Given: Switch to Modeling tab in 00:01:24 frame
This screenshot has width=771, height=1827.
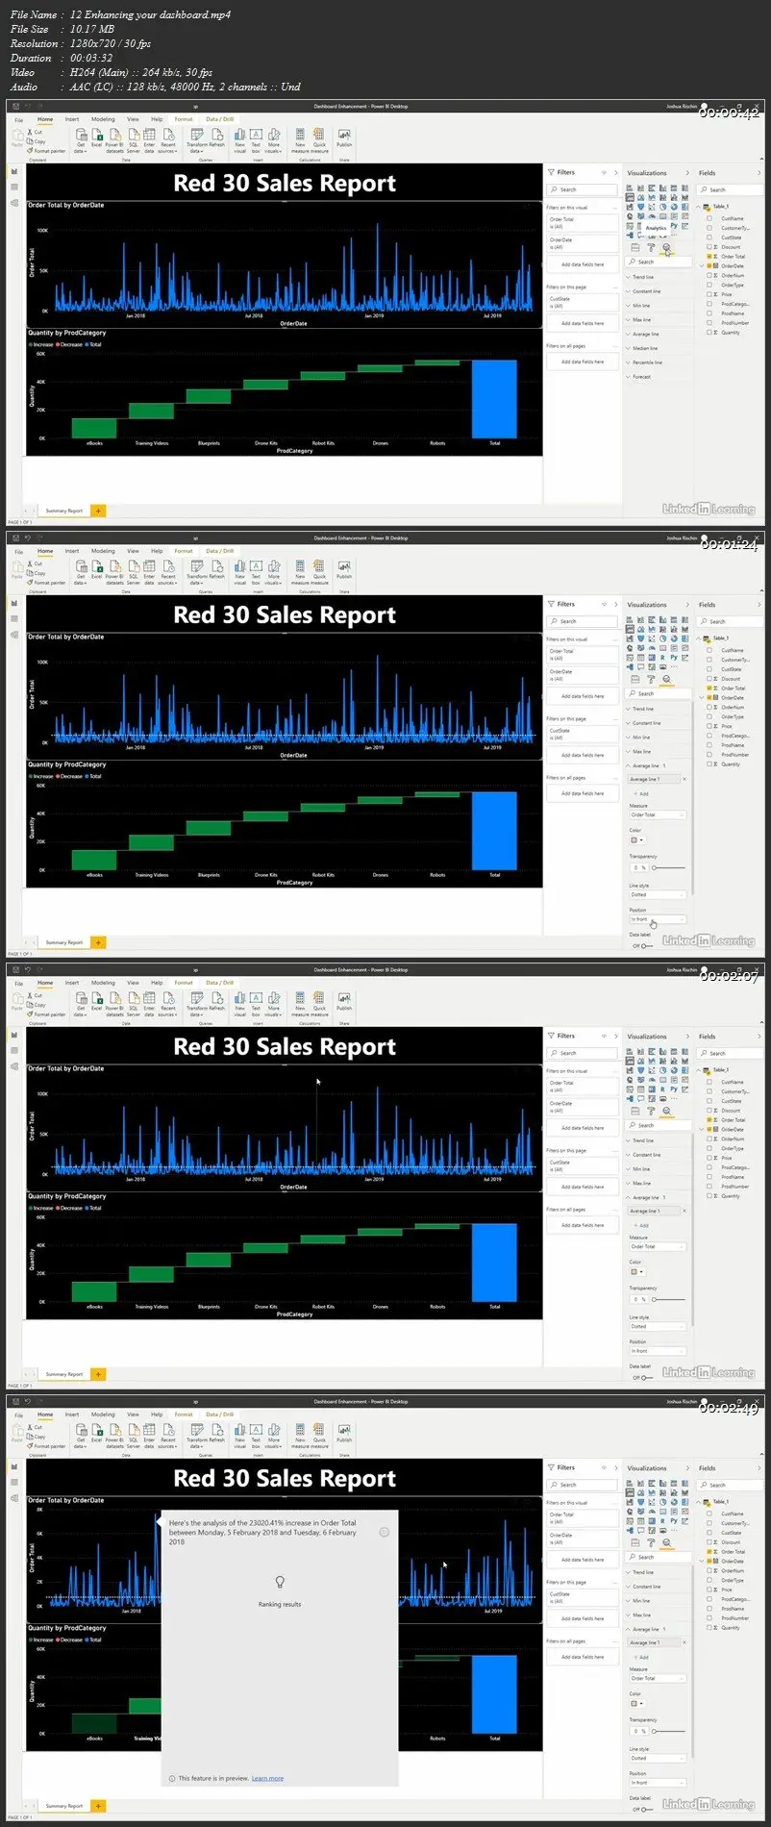Looking at the screenshot, I should click(x=103, y=551).
